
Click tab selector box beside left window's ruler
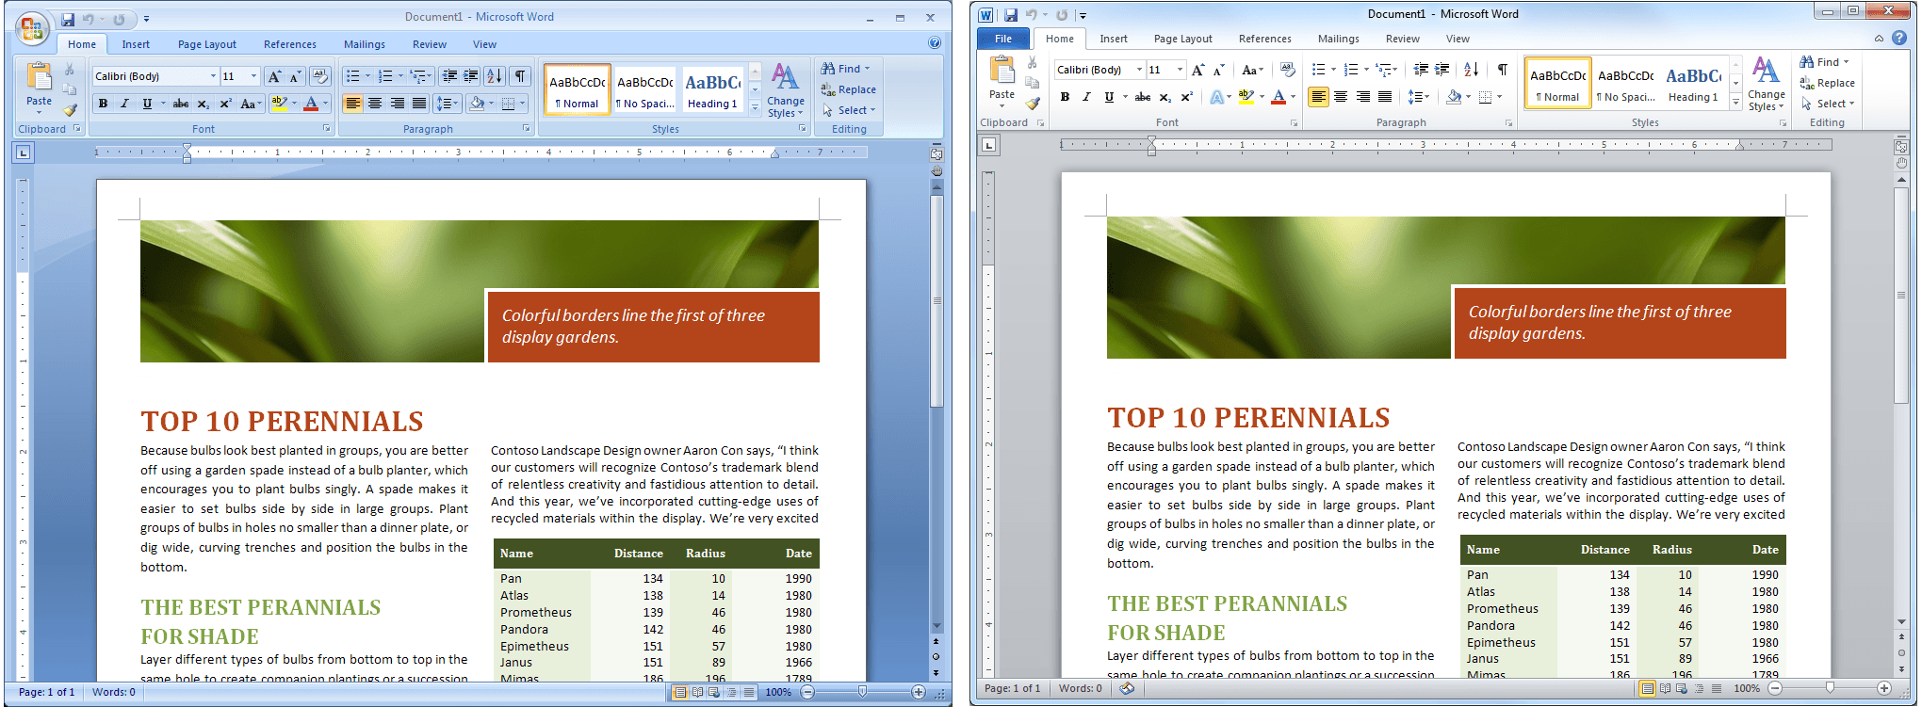(x=24, y=152)
